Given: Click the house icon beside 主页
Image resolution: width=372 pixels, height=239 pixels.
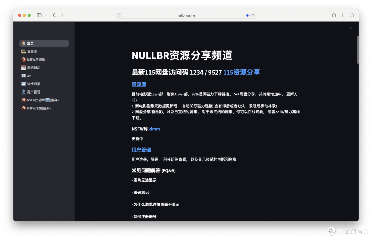Looking at the screenshot, I should [23, 43].
